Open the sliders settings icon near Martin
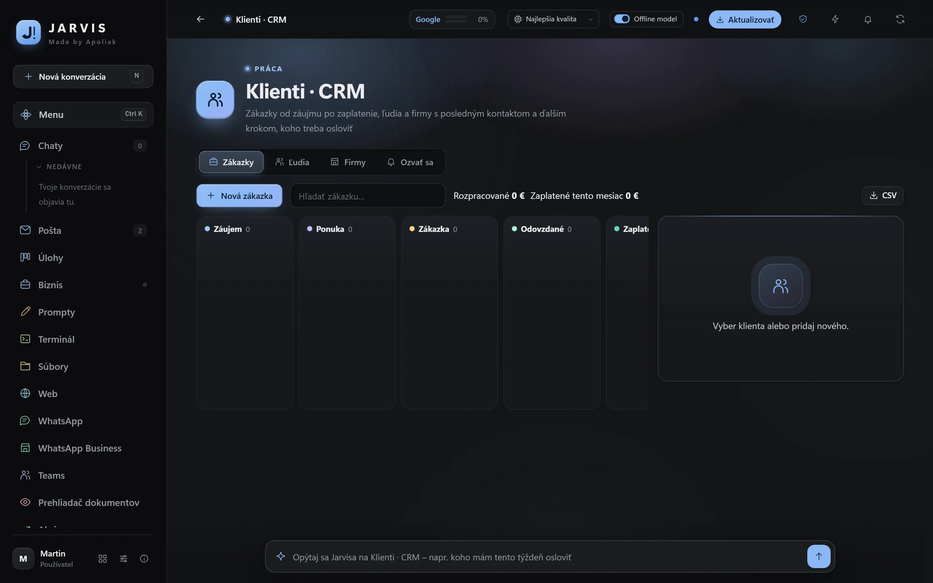This screenshot has width=933, height=583. pyautogui.click(x=123, y=559)
